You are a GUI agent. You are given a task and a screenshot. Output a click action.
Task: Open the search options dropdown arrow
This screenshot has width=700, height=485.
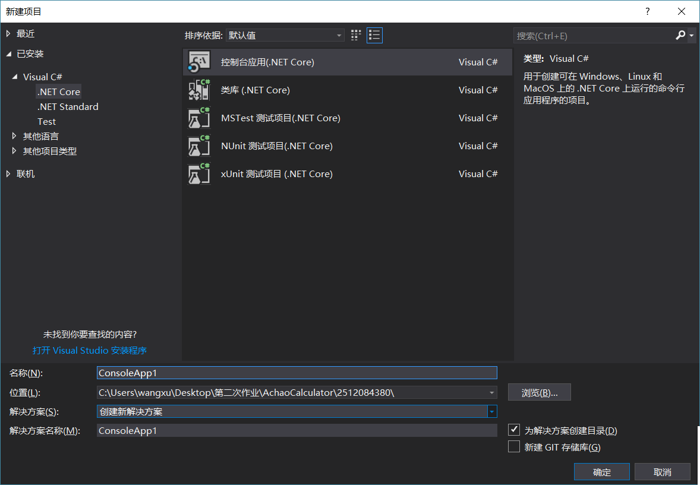(692, 35)
